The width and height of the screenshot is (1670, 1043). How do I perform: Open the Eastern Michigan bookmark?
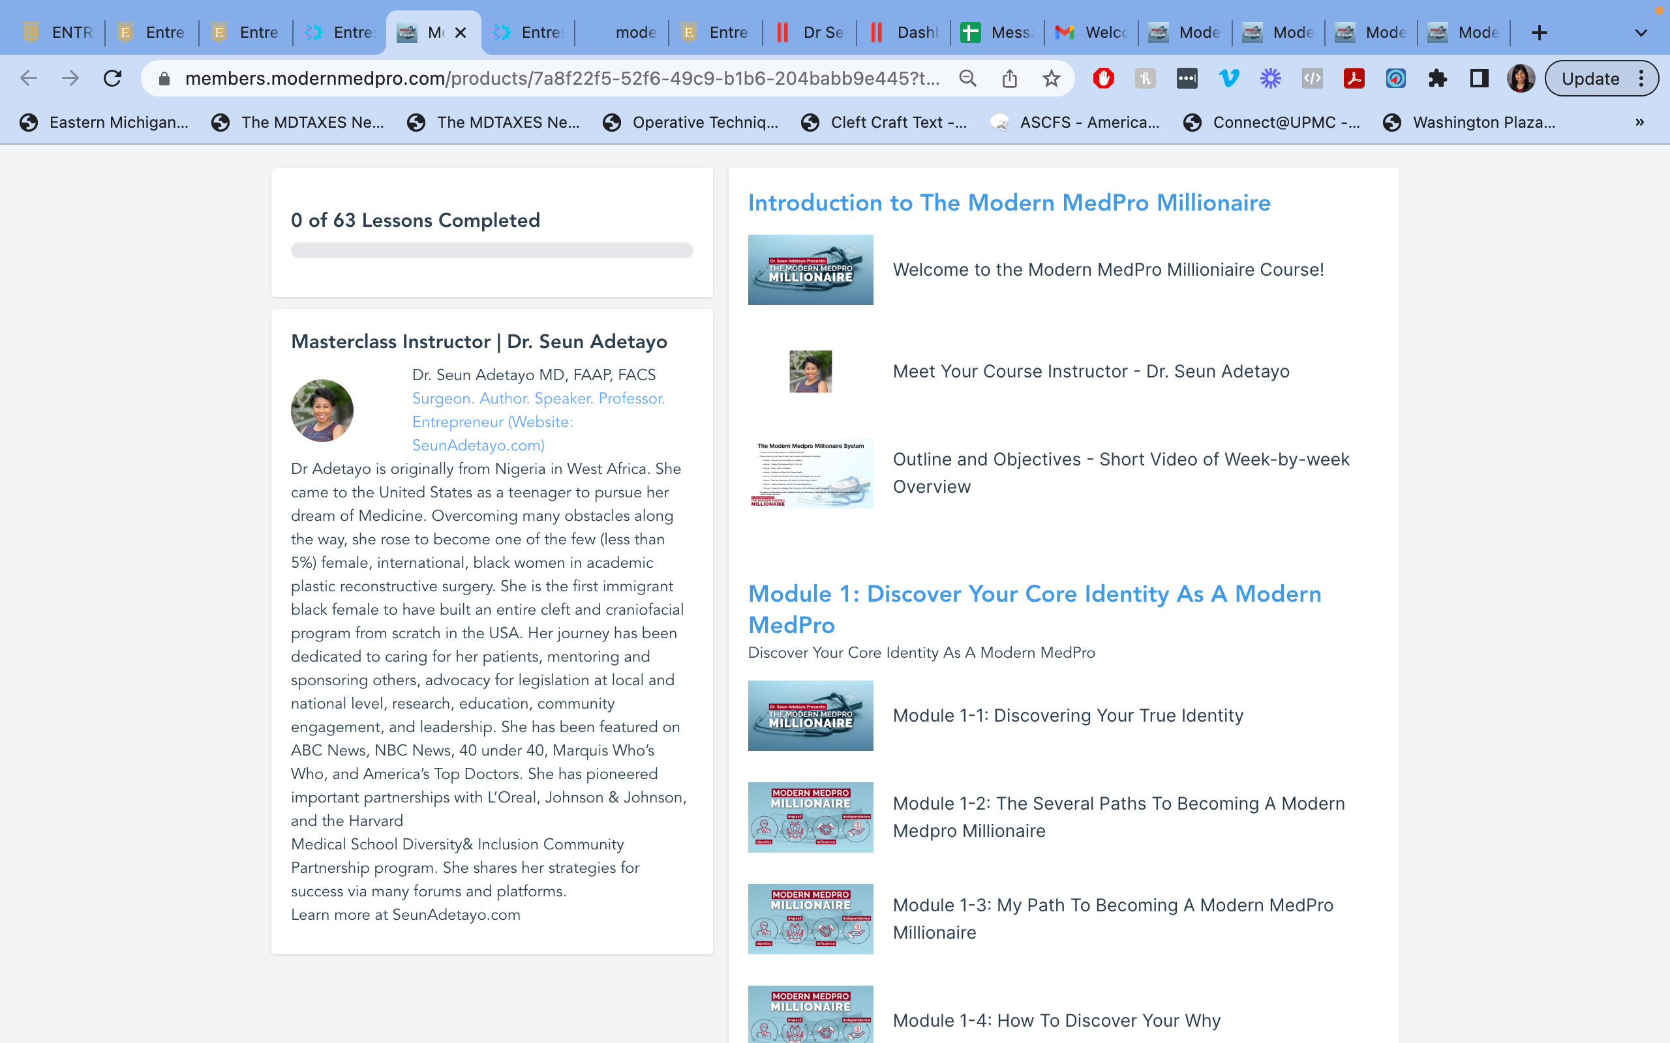click(x=104, y=122)
